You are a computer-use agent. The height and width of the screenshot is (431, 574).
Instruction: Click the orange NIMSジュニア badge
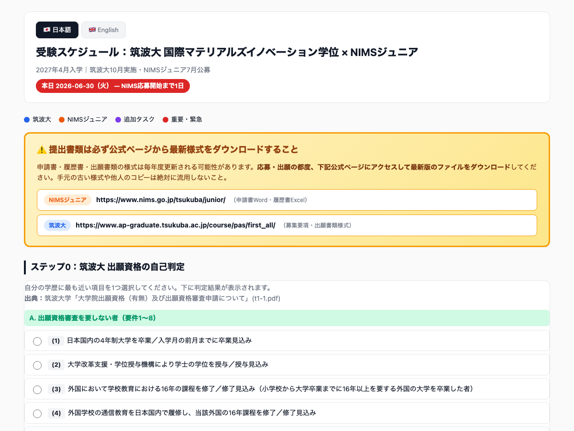click(x=67, y=200)
